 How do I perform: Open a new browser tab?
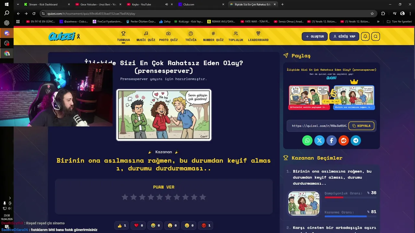point(282,4)
